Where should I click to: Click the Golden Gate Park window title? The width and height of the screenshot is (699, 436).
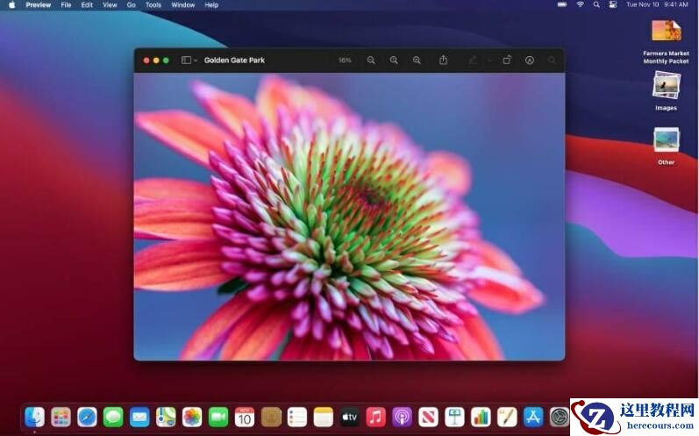point(234,61)
